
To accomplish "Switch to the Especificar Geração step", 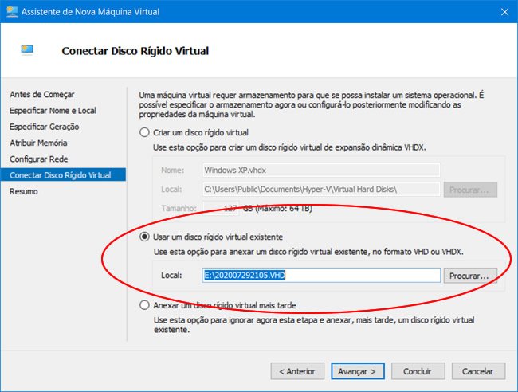I will tap(44, 127).
